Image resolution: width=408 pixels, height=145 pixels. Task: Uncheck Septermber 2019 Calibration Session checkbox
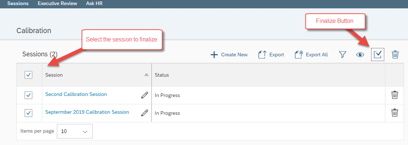point(28,113)
